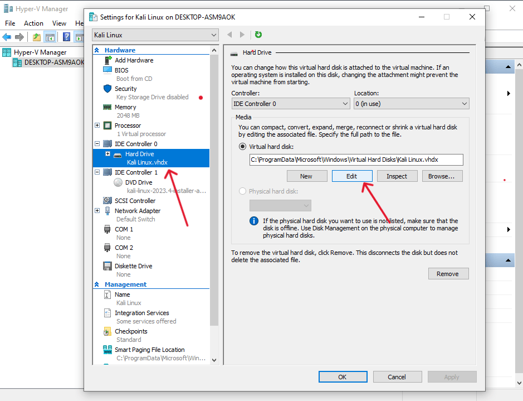Expand the Processor tree node

[x=97, y=125]
